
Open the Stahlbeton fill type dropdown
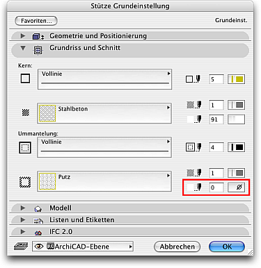(x=104, y=113)
